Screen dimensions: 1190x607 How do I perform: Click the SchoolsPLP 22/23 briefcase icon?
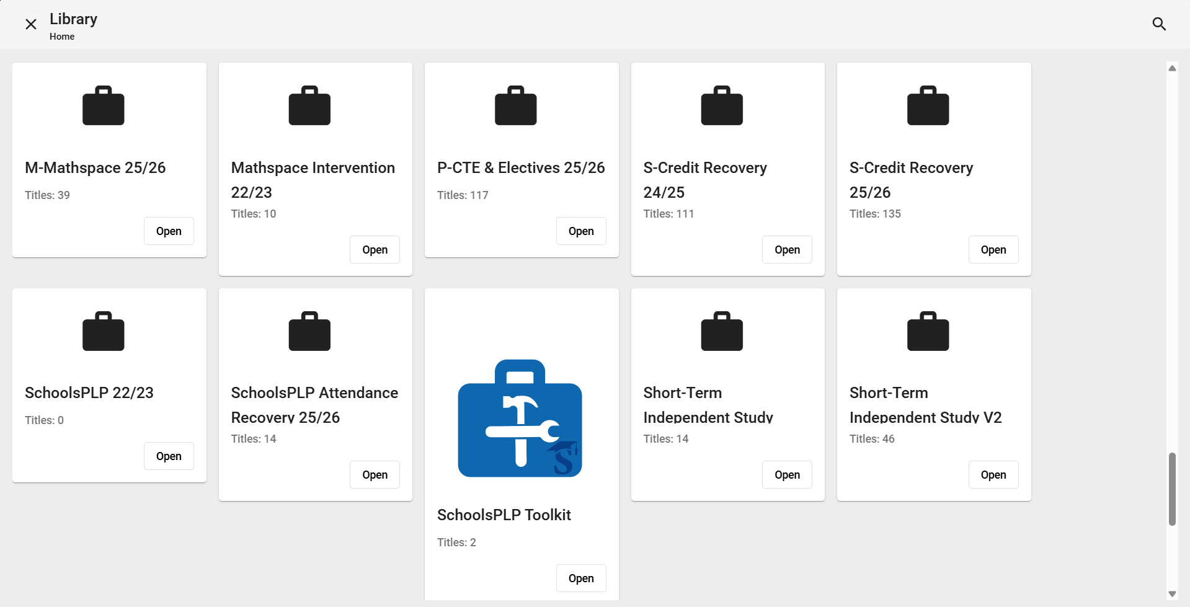[104, 331]
